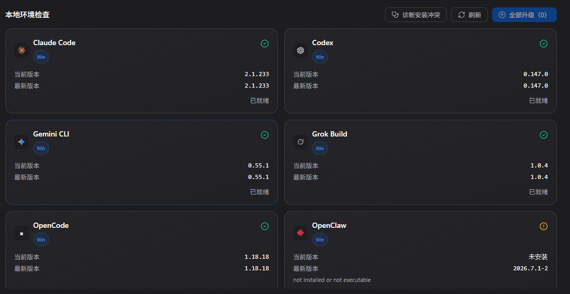Select the Claude Code title text

pyautogui.click(x=54, y=43)
